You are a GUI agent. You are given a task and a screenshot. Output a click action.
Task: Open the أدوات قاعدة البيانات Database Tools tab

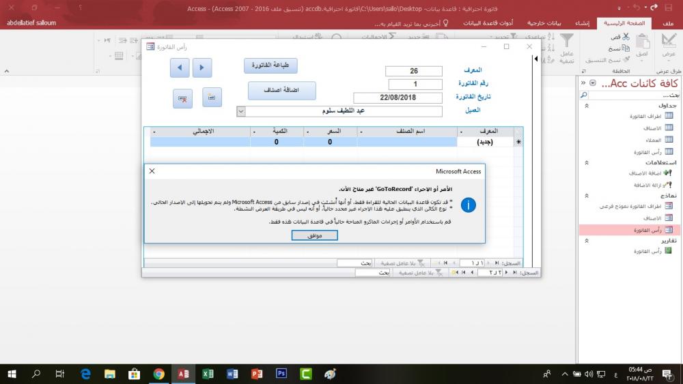tap(488, 23)
